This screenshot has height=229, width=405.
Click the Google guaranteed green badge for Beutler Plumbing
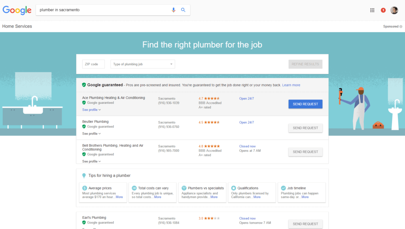83,127
